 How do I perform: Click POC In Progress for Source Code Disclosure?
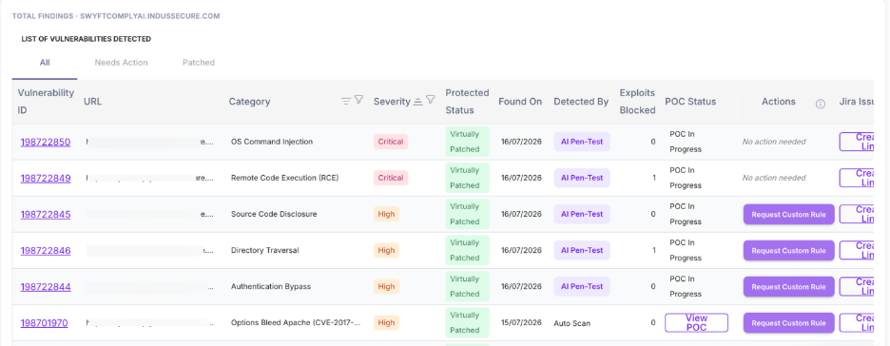click(686, 215)
